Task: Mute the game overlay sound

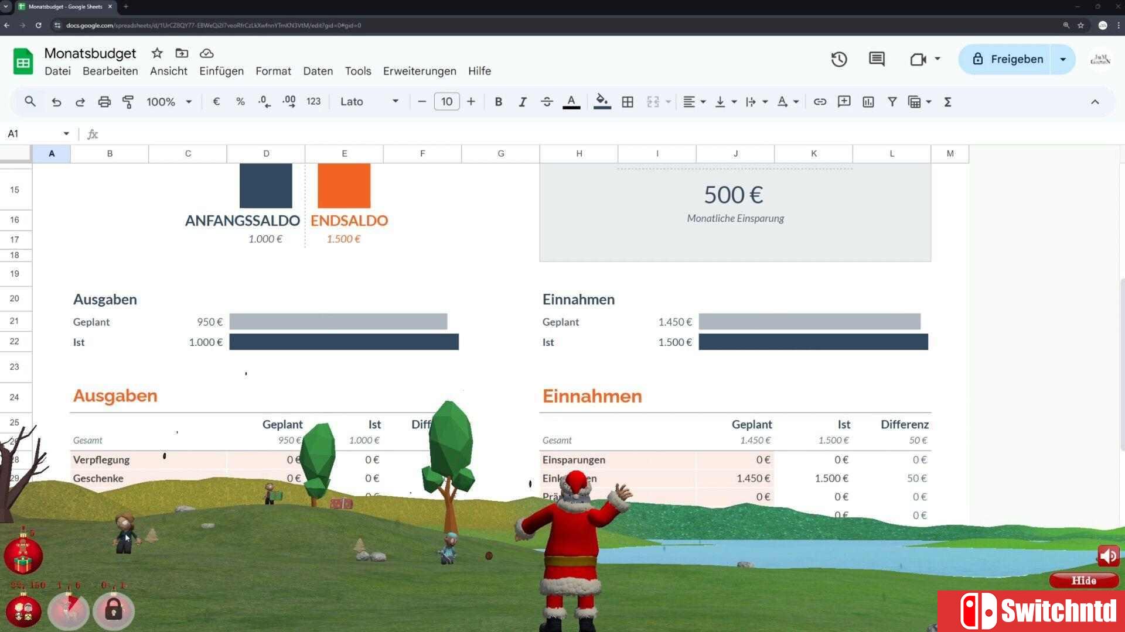Action: [x=1109, y=556]
